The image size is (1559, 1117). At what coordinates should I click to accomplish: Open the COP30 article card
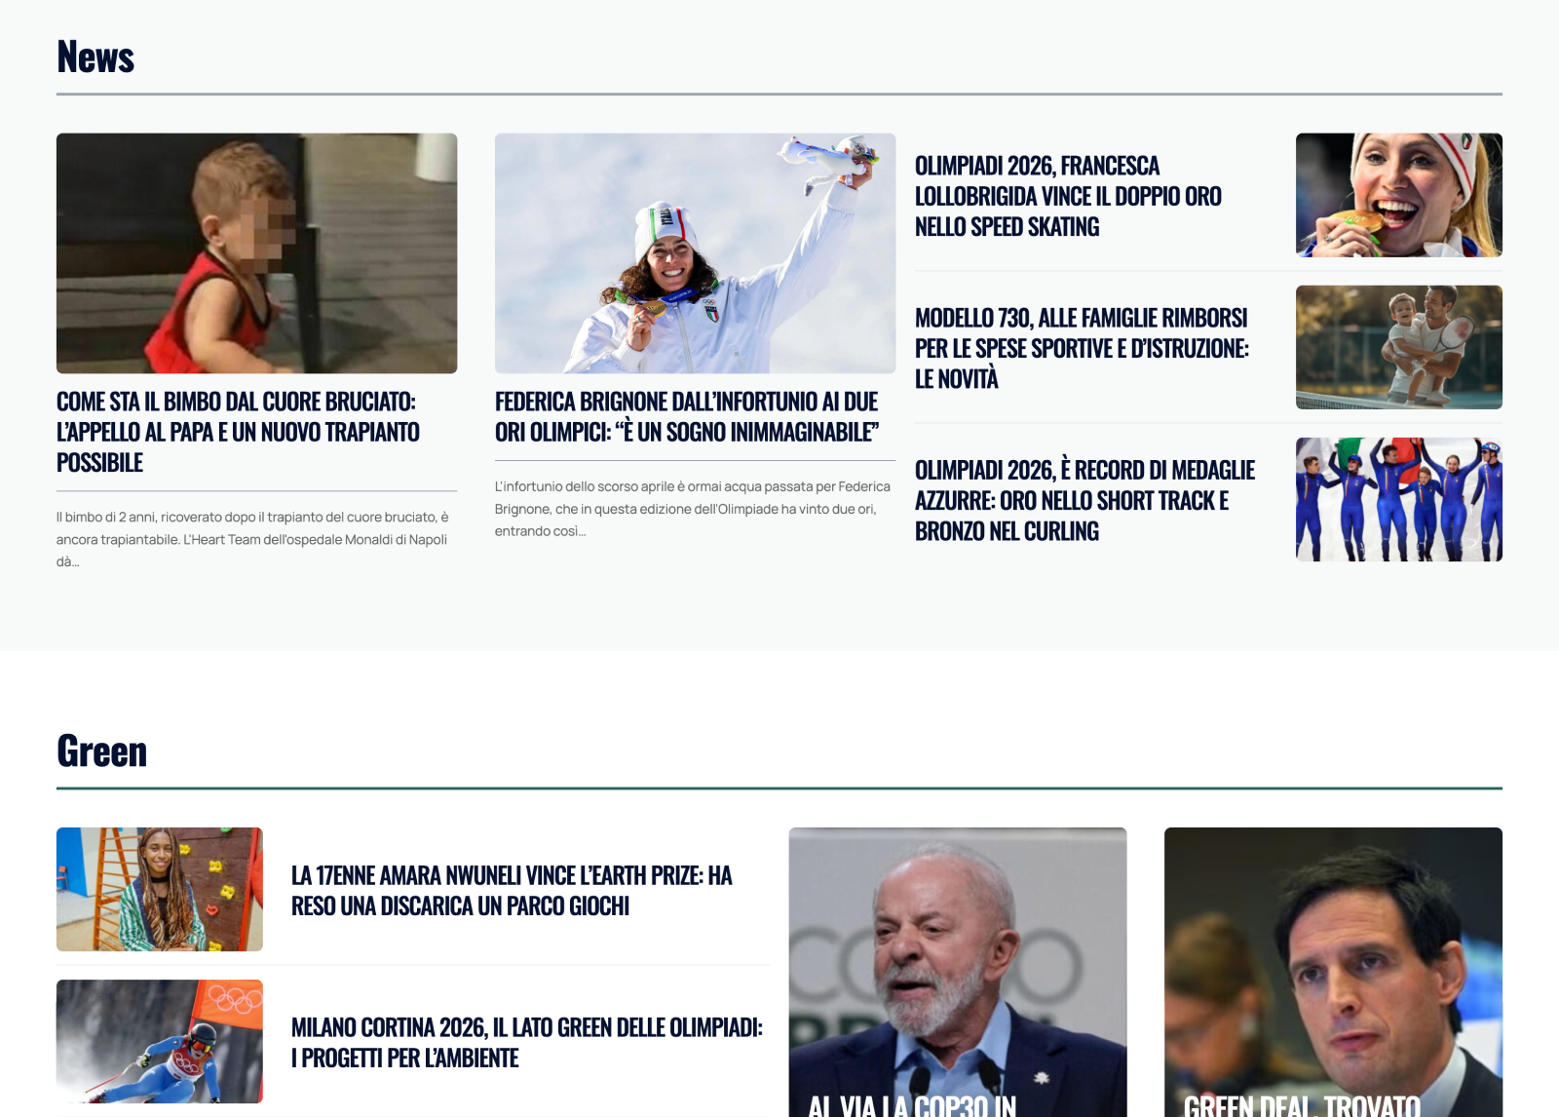pyautogui.click(x=957, y=975)
